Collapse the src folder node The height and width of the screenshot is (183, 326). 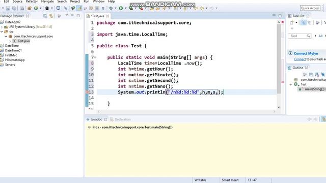click(2, 32)
